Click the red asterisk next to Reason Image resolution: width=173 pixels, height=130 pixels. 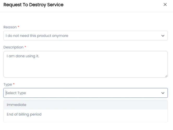(18, 27)
